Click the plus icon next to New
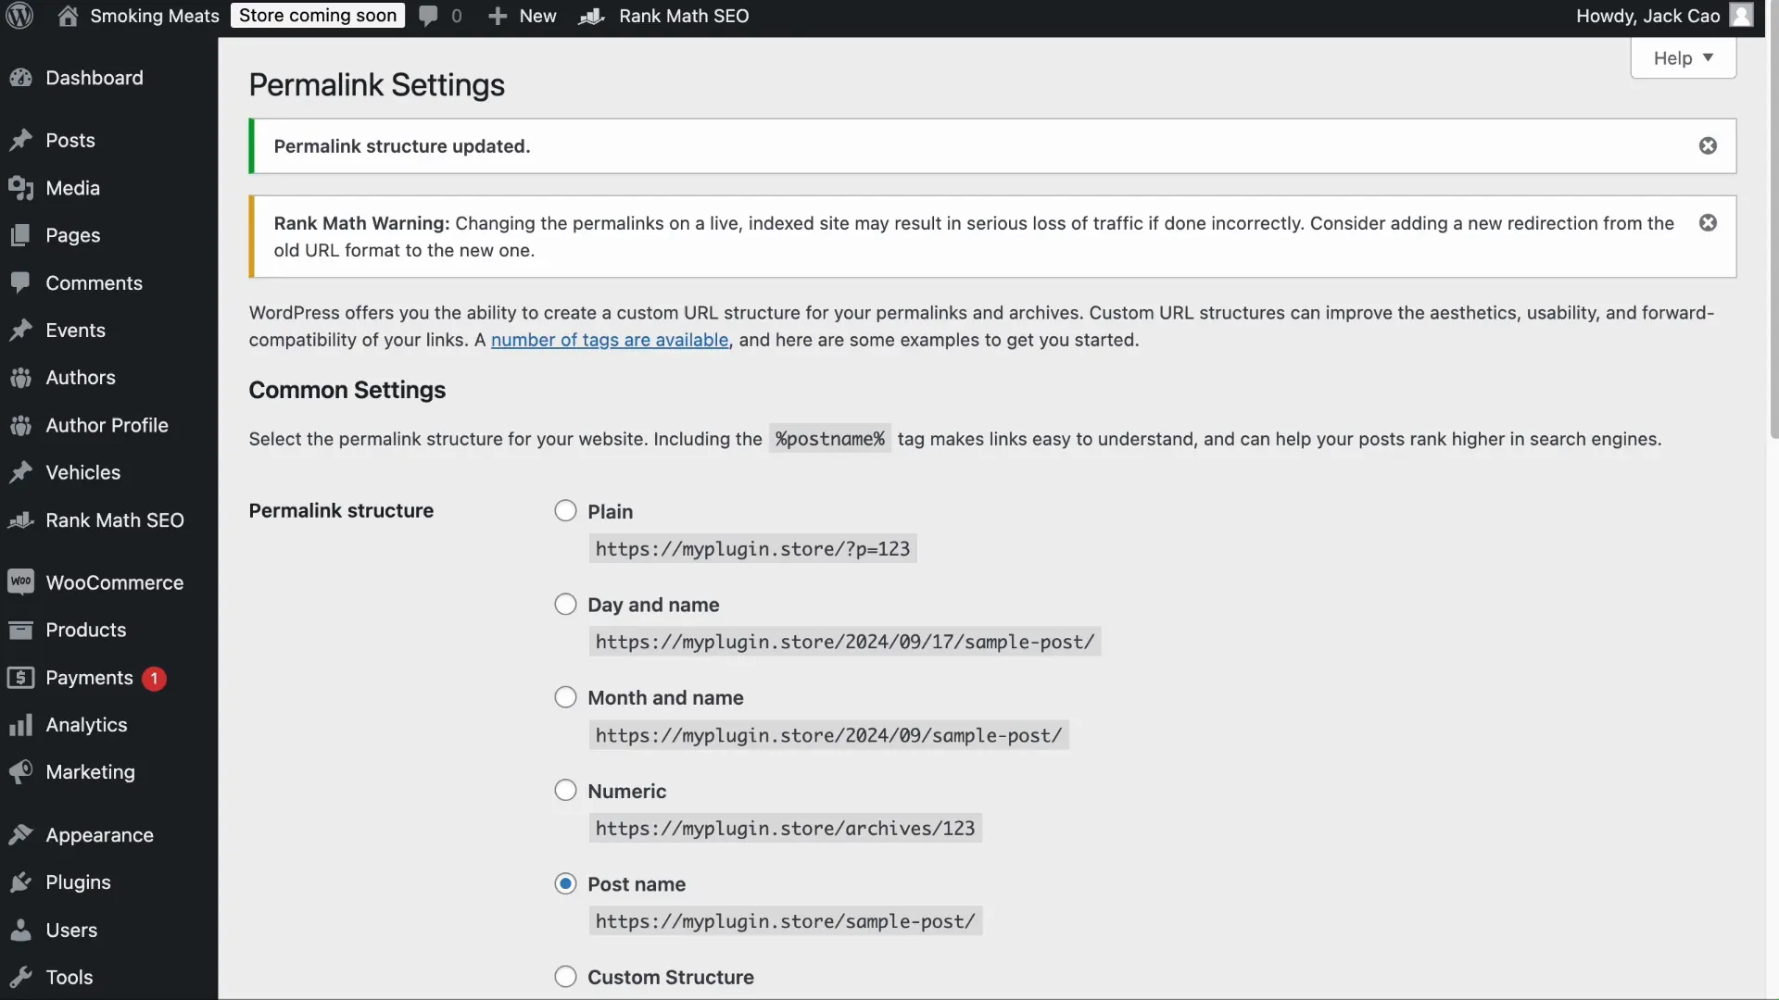 (x=498, y=16)
